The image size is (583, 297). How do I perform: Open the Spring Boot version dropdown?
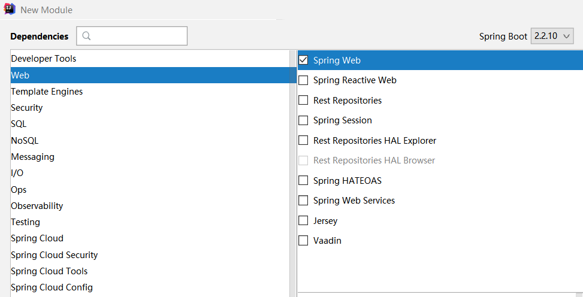click(552, 36)
